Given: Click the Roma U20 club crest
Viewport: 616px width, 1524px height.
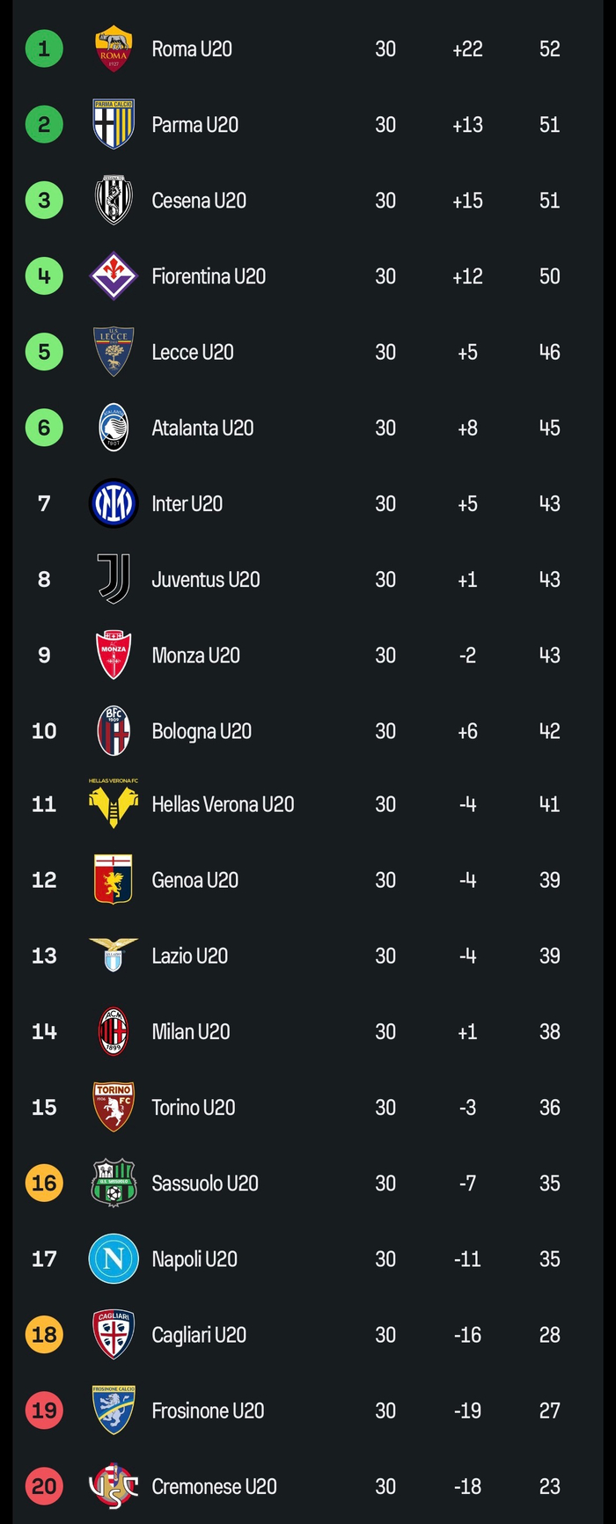Looking at the screenshot, I should pyautogui.click(x=114, y=49).
